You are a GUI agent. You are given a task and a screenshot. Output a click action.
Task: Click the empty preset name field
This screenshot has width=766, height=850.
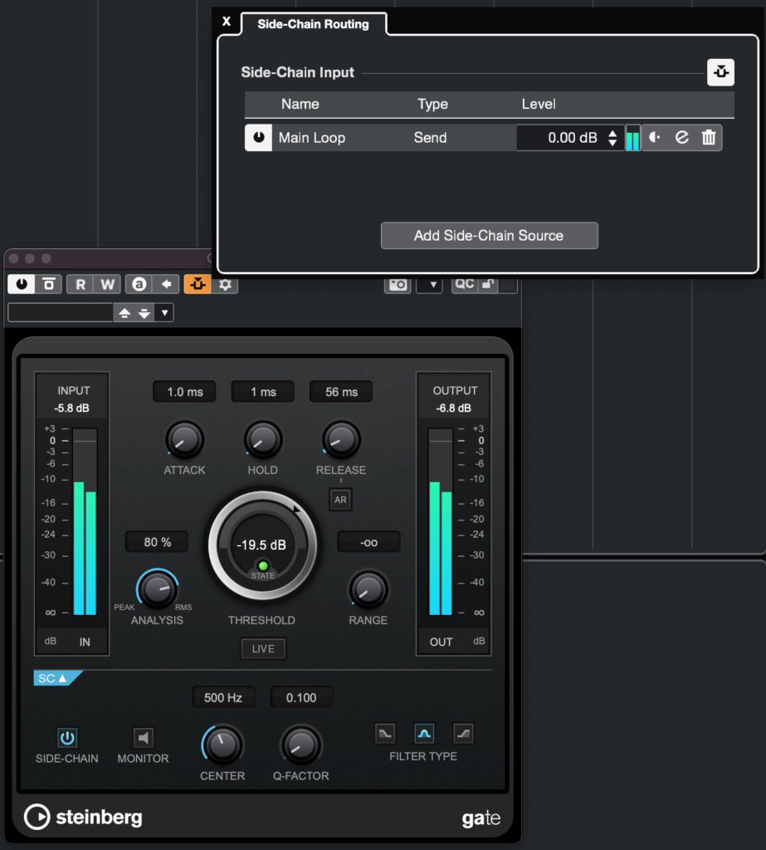coord(61,313)
